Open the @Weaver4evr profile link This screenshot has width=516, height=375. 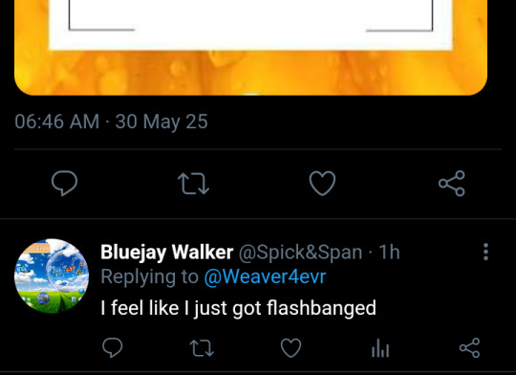coord(265,276)
